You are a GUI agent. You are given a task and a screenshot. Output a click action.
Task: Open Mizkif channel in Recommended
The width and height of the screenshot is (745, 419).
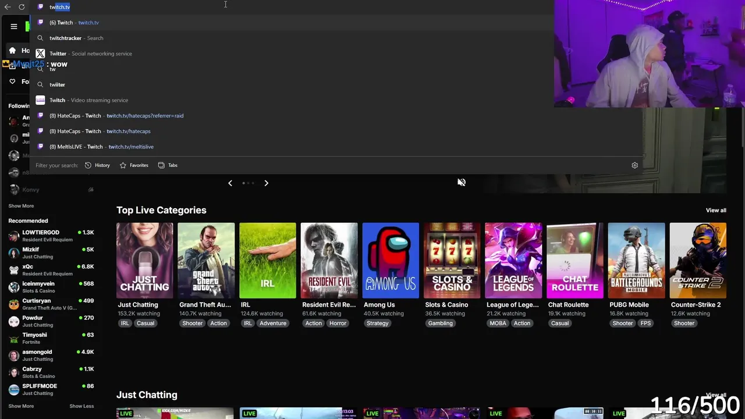[x=51, y=253]
